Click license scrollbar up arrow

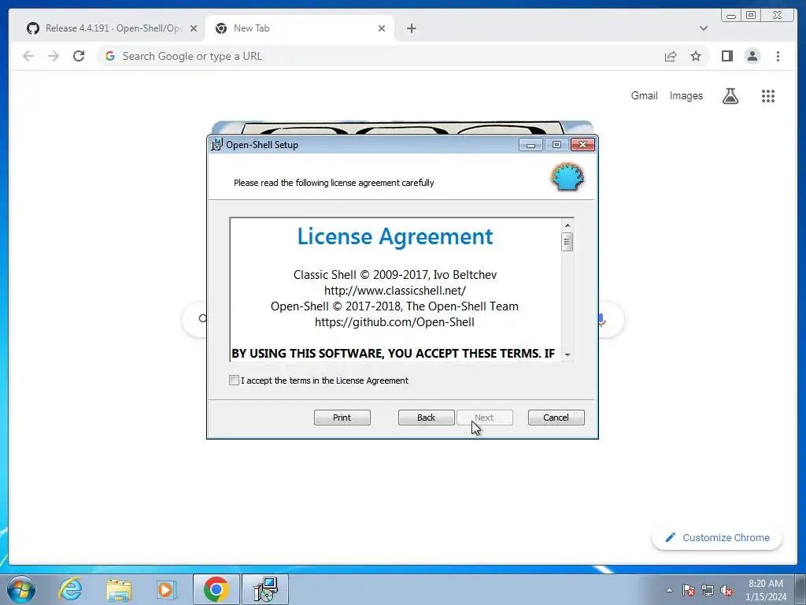pos(568,225)
